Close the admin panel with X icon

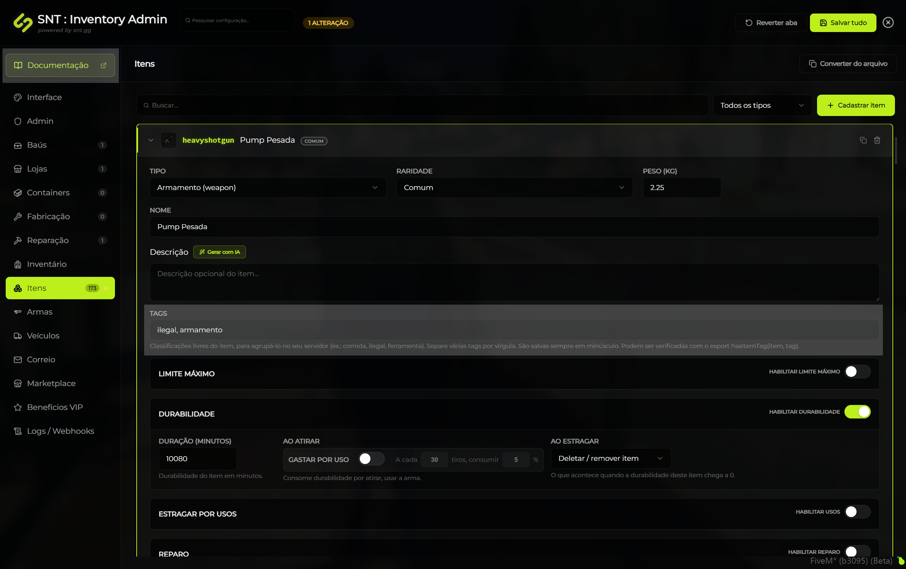point(888,22)
